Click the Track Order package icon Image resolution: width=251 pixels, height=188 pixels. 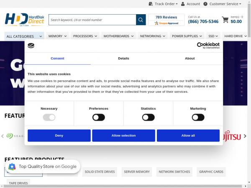151,4
